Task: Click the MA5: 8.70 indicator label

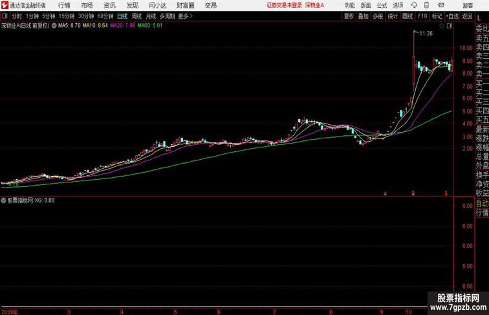Action: coord(69,26)
